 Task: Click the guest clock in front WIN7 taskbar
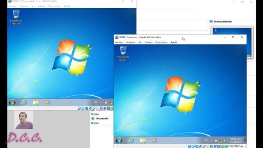click(235, 141)
